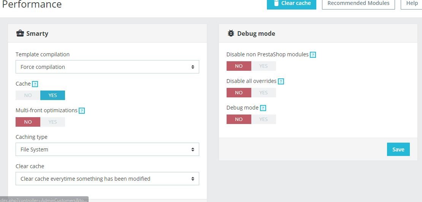Open the Template compilation dropdown

[x=107, y=67]
